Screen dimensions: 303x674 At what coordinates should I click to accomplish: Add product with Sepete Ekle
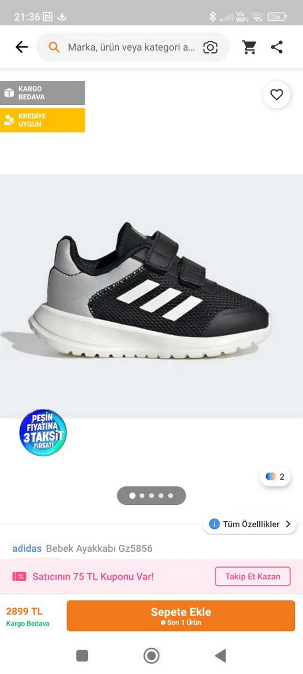pyautogui.click(x=181, y=616)
